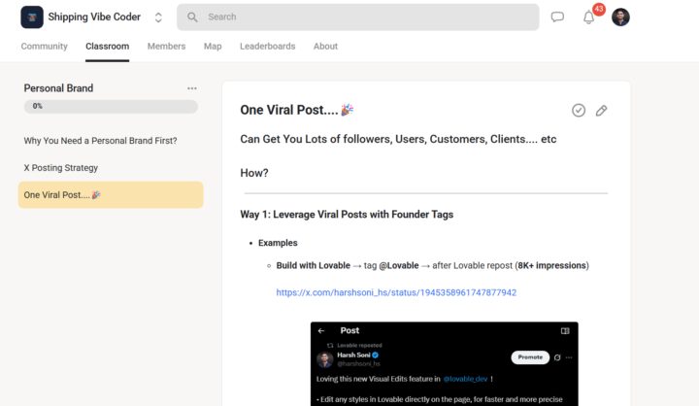Click the Shipping Vibe Coder community logo
699x406 pixels.
(32, 17)
